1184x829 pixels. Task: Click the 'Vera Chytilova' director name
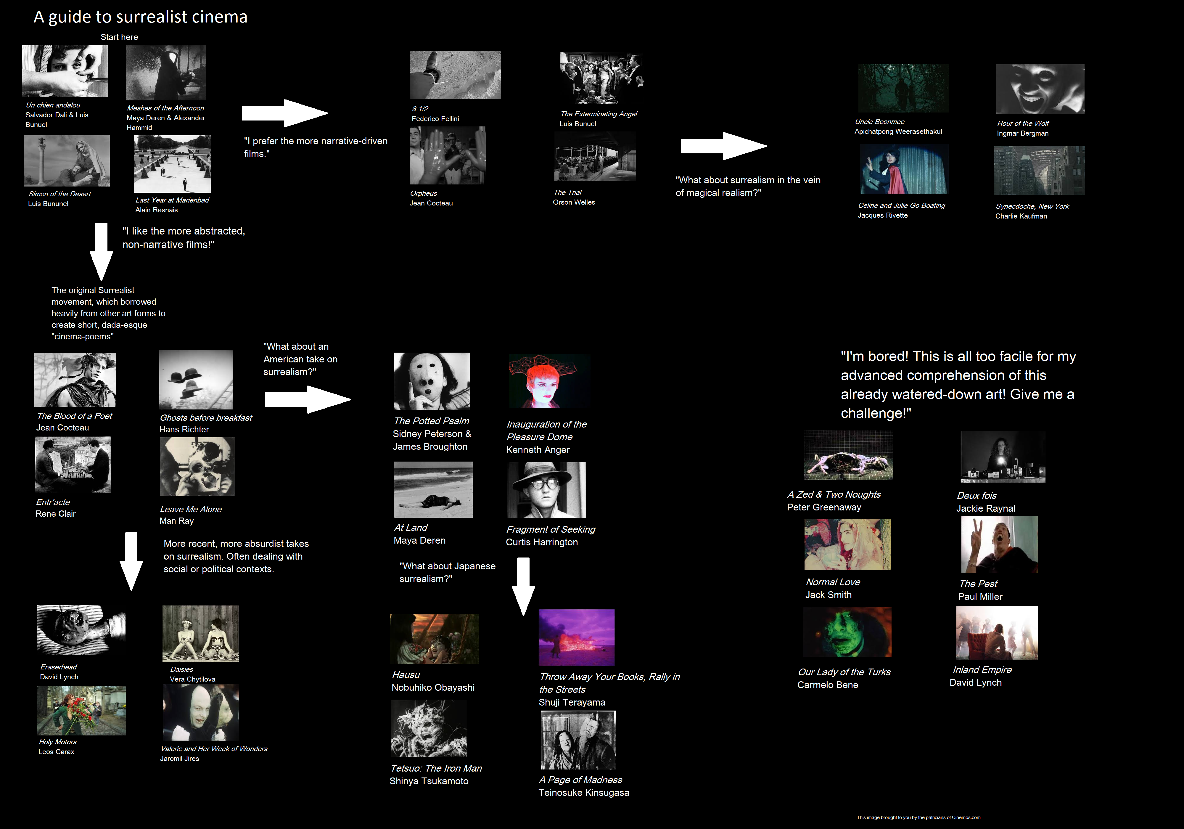pyautogui.click(x=192, y=679)
